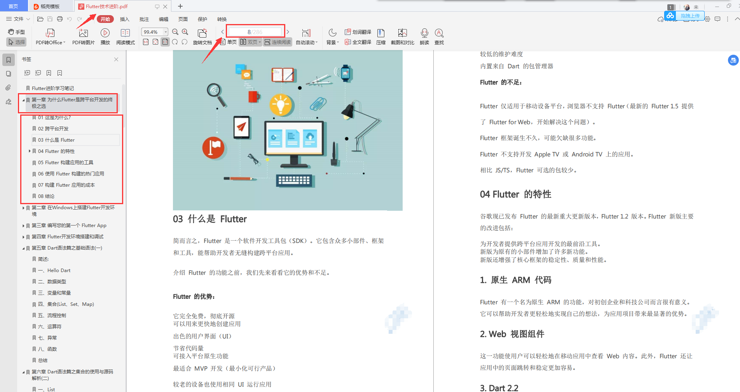The width and height of the screenshot is (740, 392).
Task: Open a new tab with plus button
Action: (180, 6)
